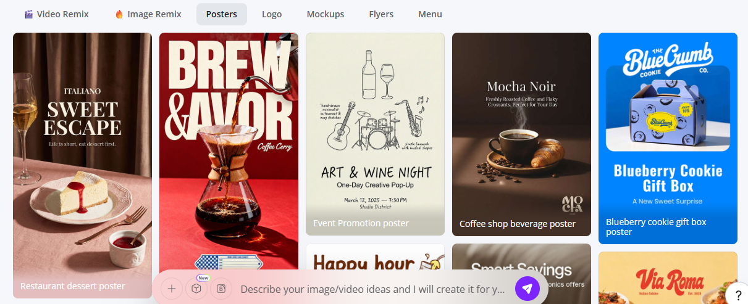
Task: Open the Mocha Noir coffee shop poster
Action: coord(521,134)
